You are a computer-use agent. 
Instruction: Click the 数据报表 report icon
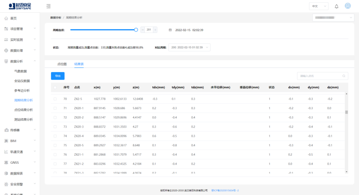6,173
